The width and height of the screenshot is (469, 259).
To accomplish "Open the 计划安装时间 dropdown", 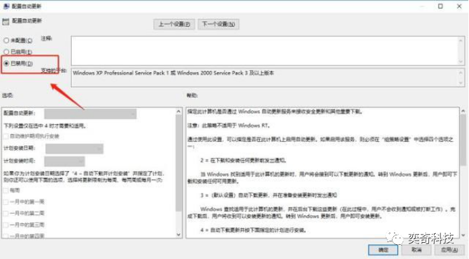I will click(64, 162).
